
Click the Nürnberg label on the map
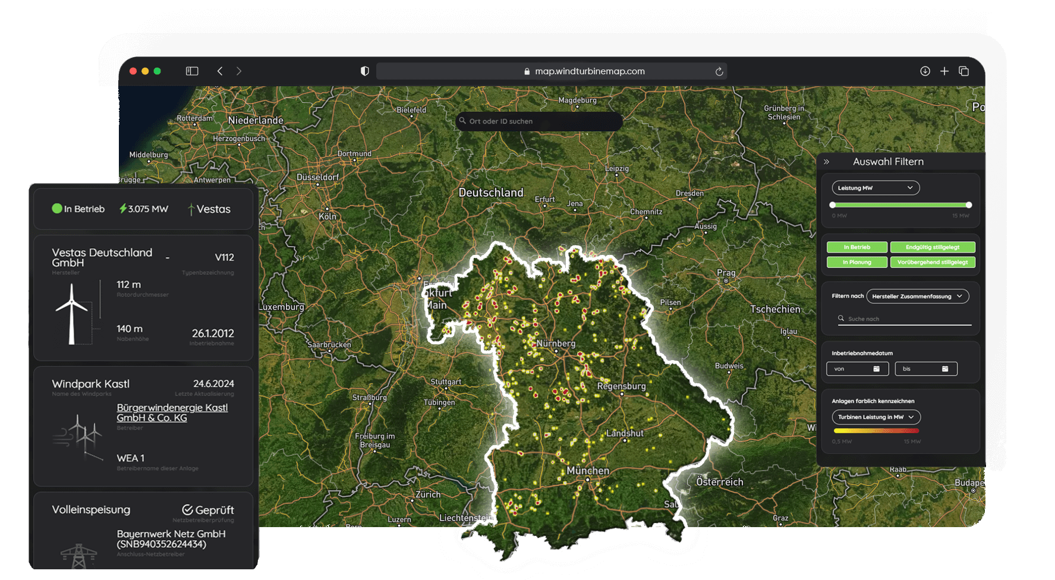click(556, 343)
